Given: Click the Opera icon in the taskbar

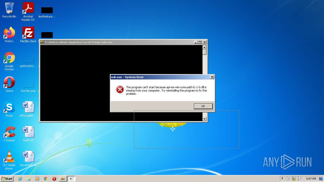Looking at the screenshot, I should (54, 179).
